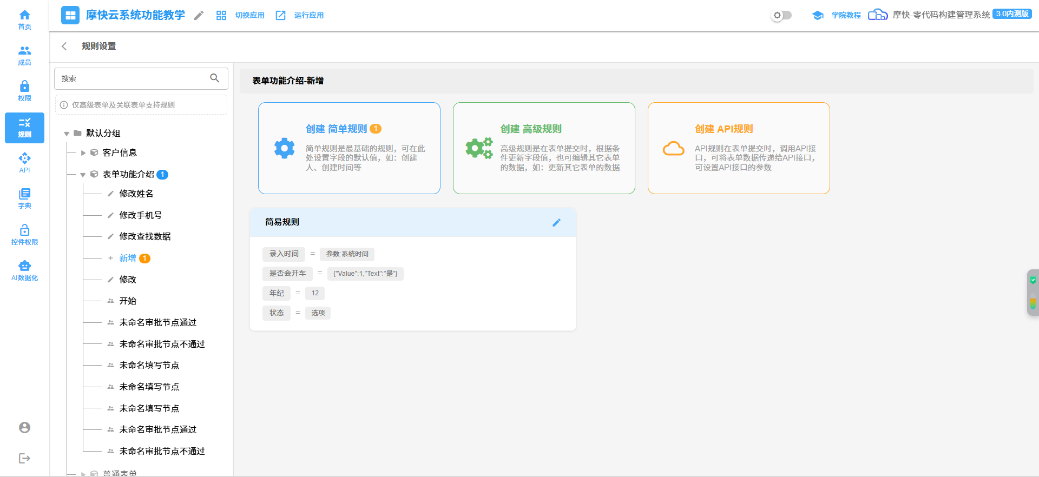Viewport: 1039px width, 477px height.
Task: Open the 修改手机号 rule node
Action: point(141,215)
